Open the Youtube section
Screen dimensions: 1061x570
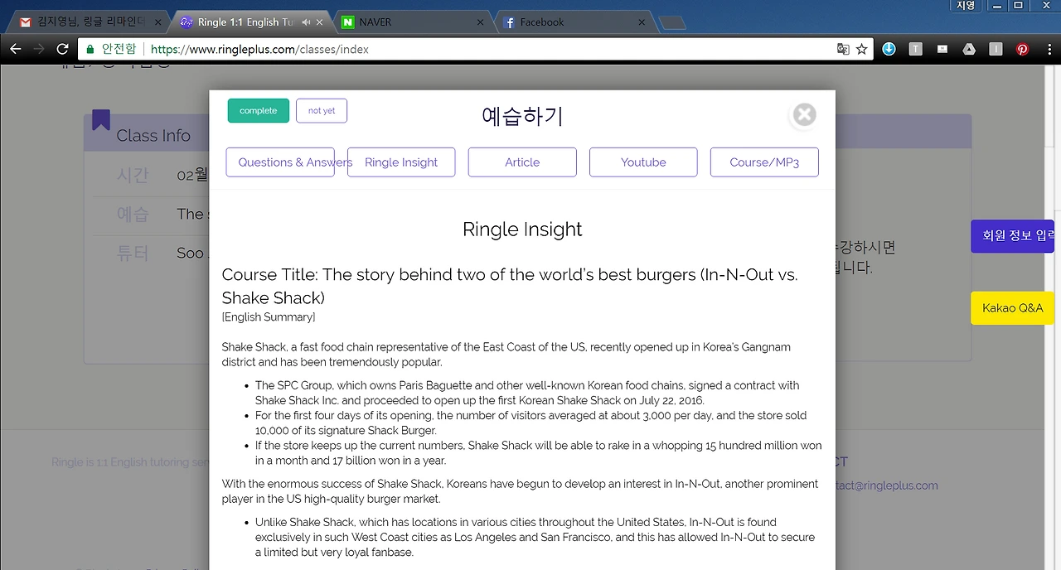(x=643, y=162)
